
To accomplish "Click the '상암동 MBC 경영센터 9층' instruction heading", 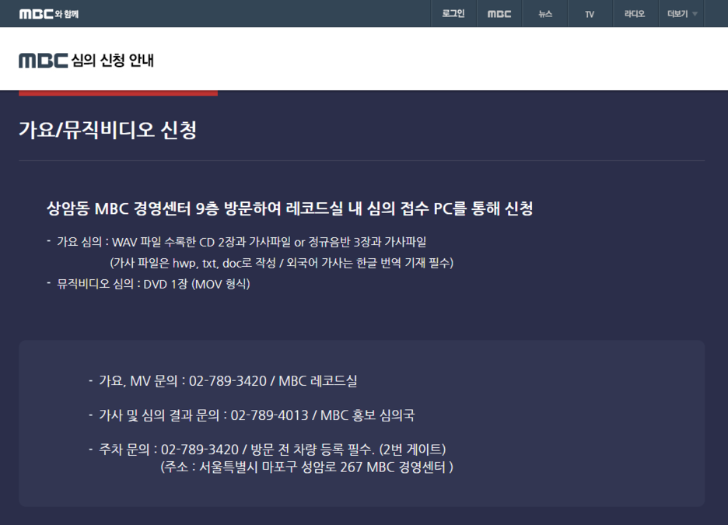I will coord(289,208).
